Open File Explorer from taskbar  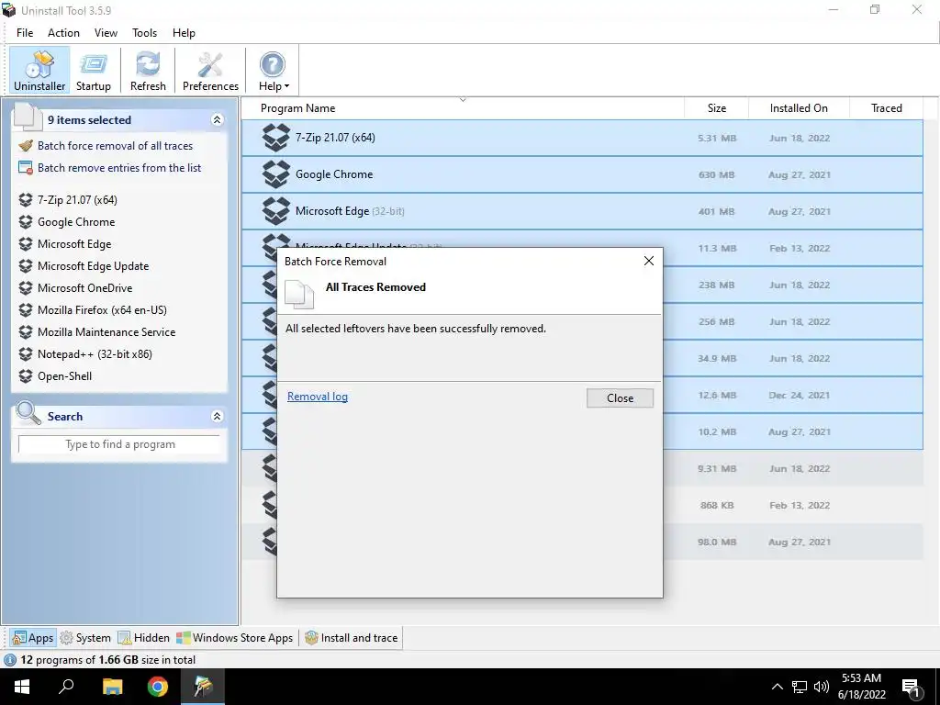tap(112, 687)
